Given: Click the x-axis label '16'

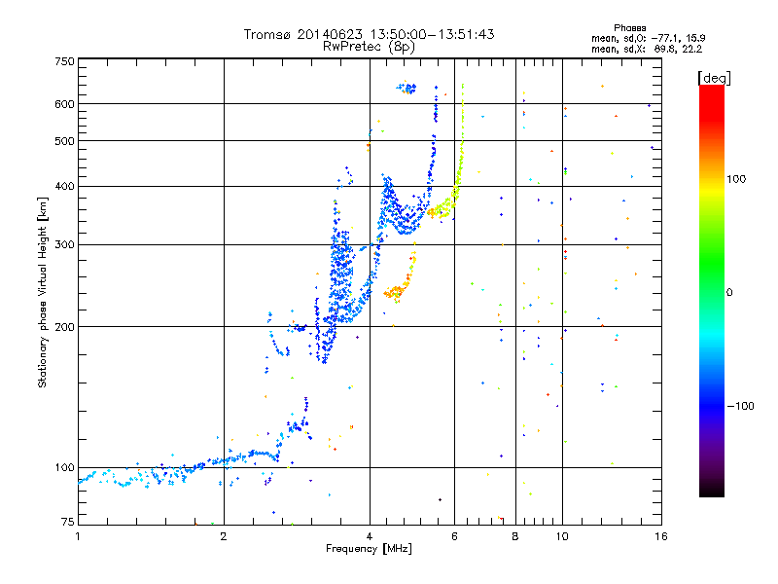Looking at the screenshot, I should click(661, 536).
